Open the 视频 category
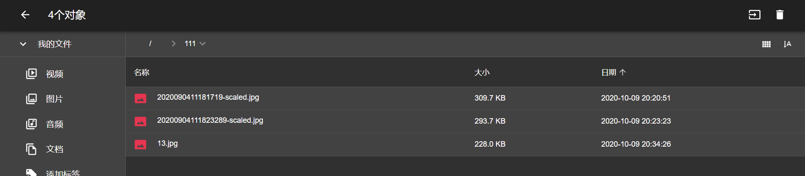 tap(55, 74)
